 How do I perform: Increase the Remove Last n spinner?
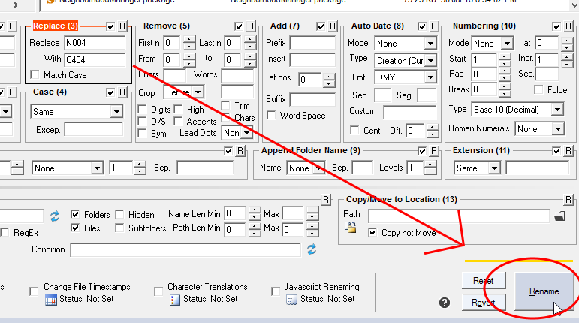coord(250,40)
